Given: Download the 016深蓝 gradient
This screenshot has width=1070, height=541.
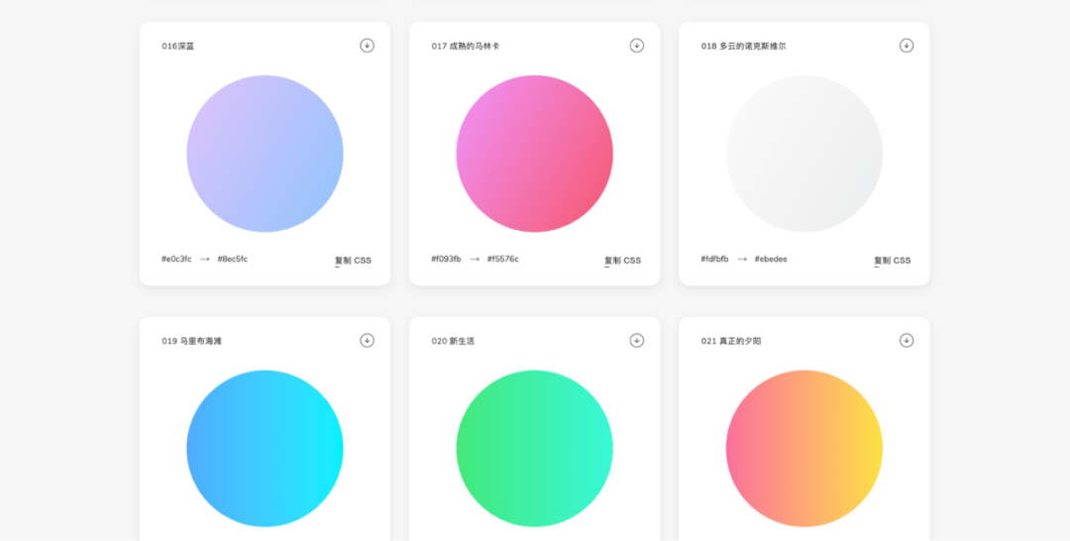Looking at the screenshot, I should 368,46.
